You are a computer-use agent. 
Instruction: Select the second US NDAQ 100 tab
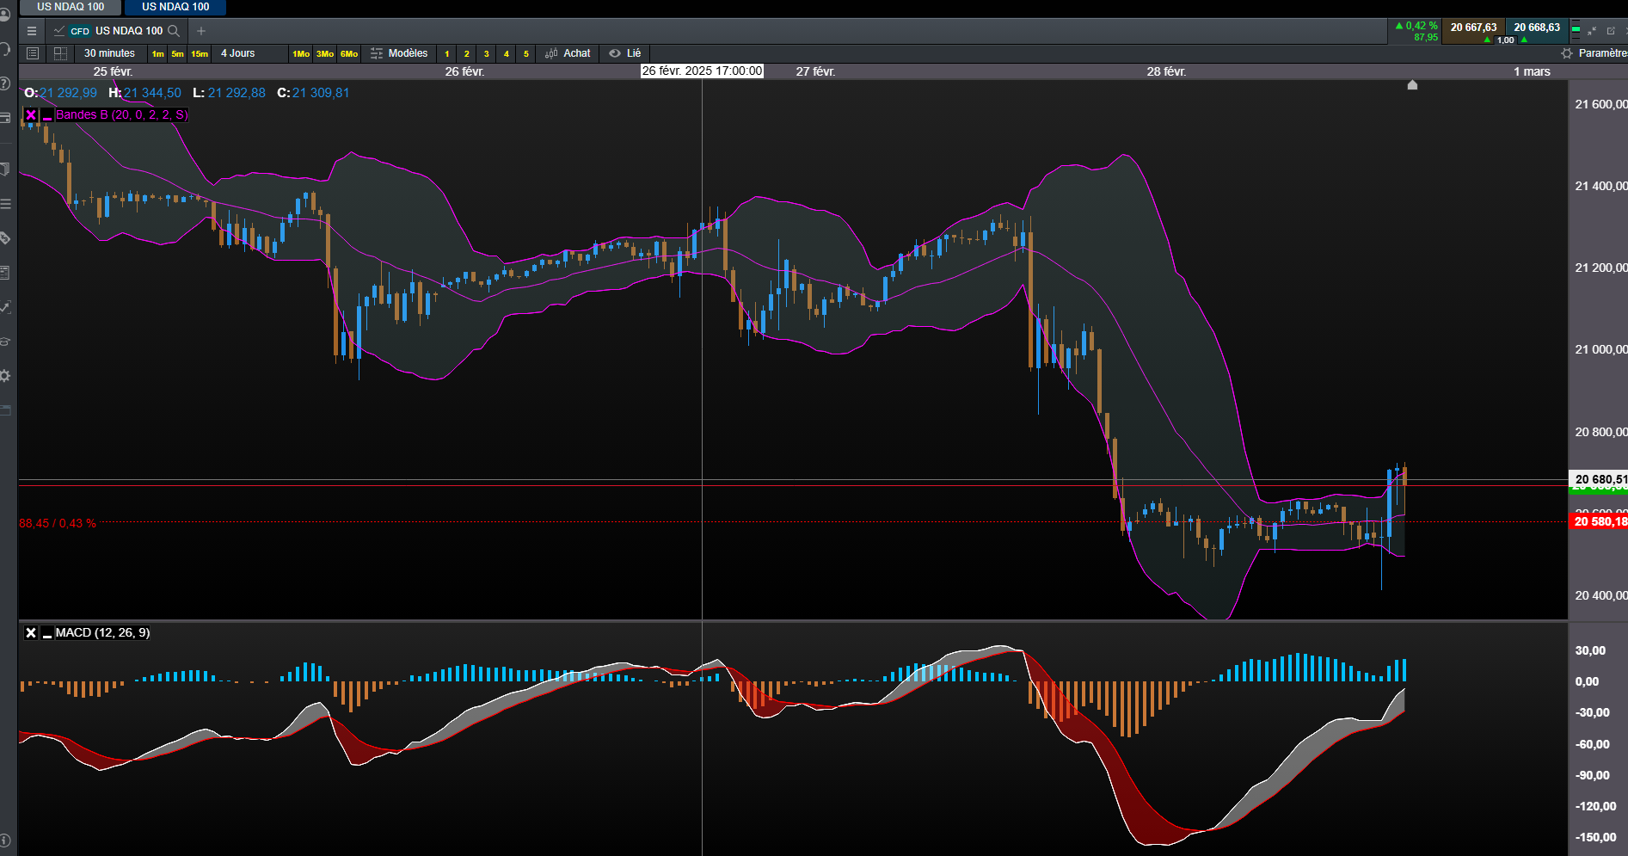tap(175, 7)
